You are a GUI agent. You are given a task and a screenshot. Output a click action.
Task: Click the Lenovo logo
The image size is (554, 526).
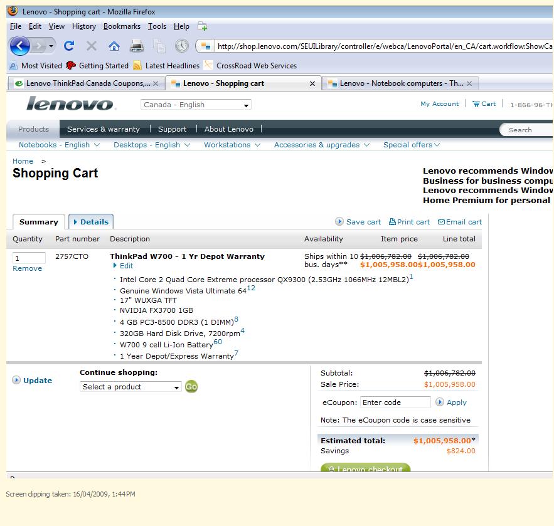point(71,103)
